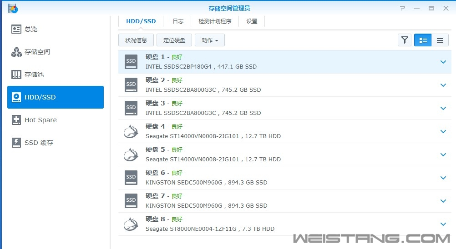Screen dimensions: 456x249
Task: Open help with the question mark icon
Action: pyautogui.click(x=402, y=8)
